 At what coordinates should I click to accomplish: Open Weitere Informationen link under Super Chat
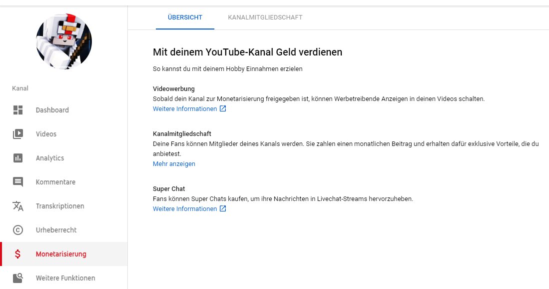tap(185, 209)
